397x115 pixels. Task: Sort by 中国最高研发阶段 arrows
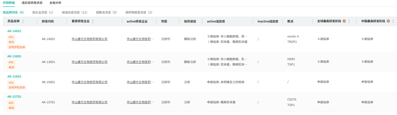point(393,21)
